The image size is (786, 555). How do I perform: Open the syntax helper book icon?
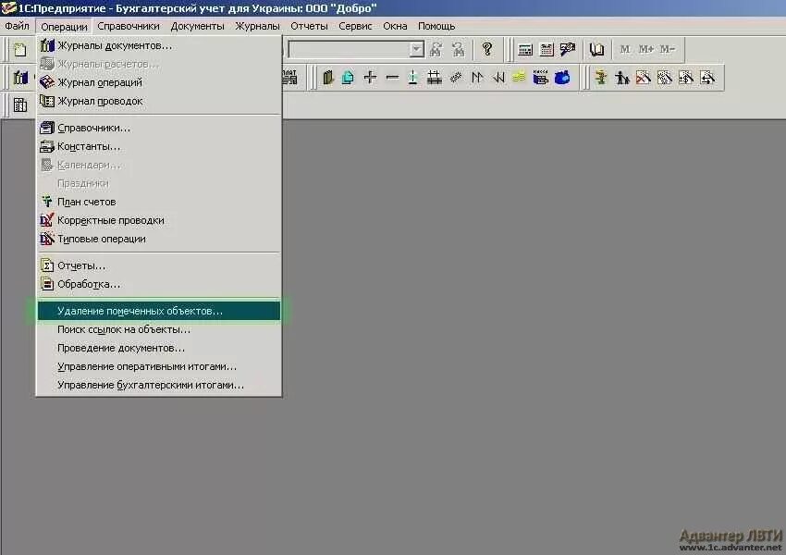tap(596, 49)
